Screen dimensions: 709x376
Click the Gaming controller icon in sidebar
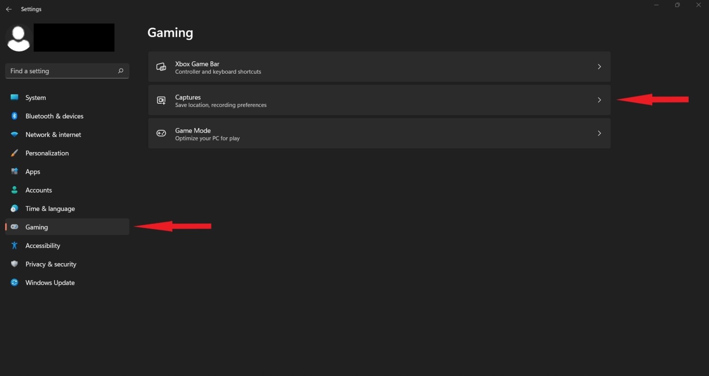pos(14,227)
